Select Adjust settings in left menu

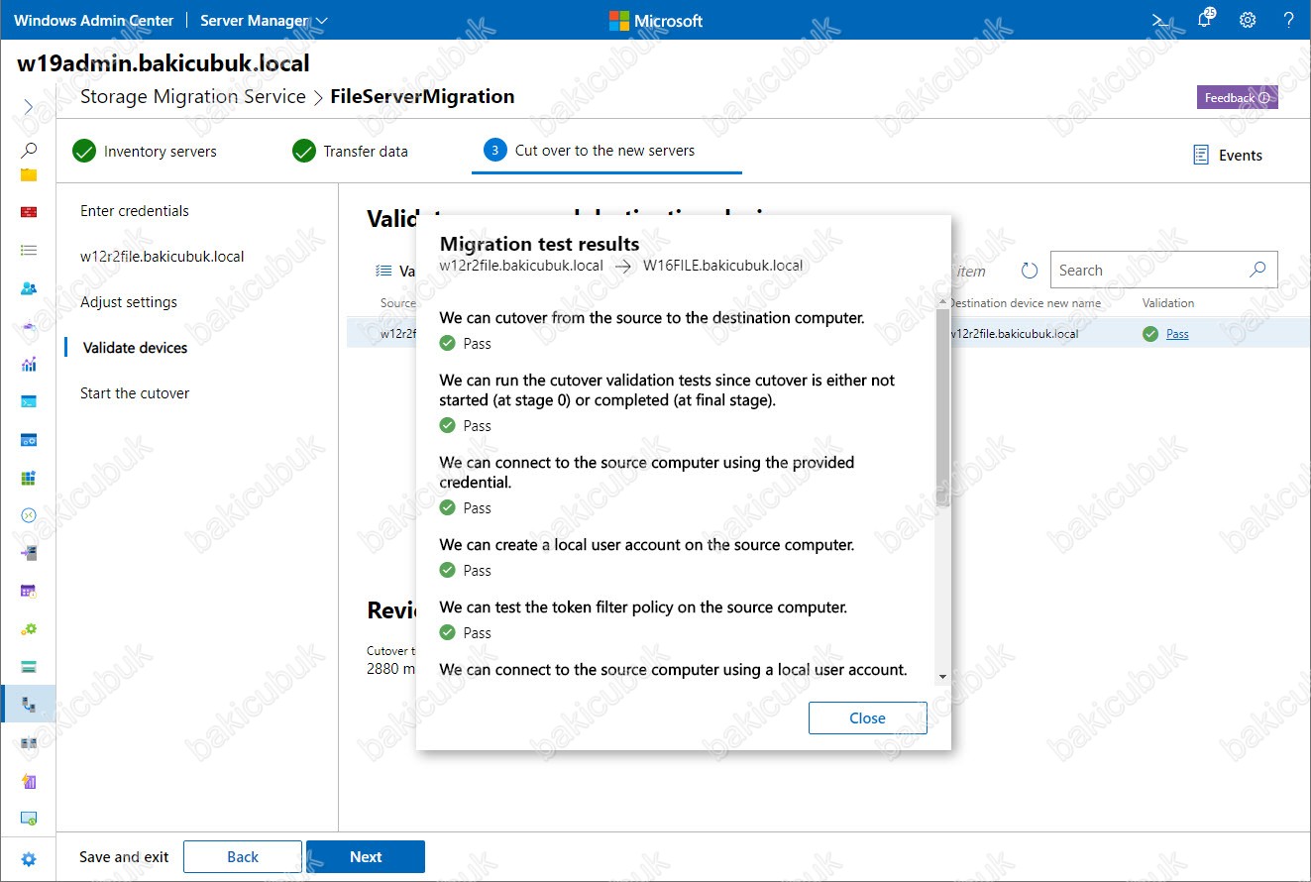coord(129,301)
